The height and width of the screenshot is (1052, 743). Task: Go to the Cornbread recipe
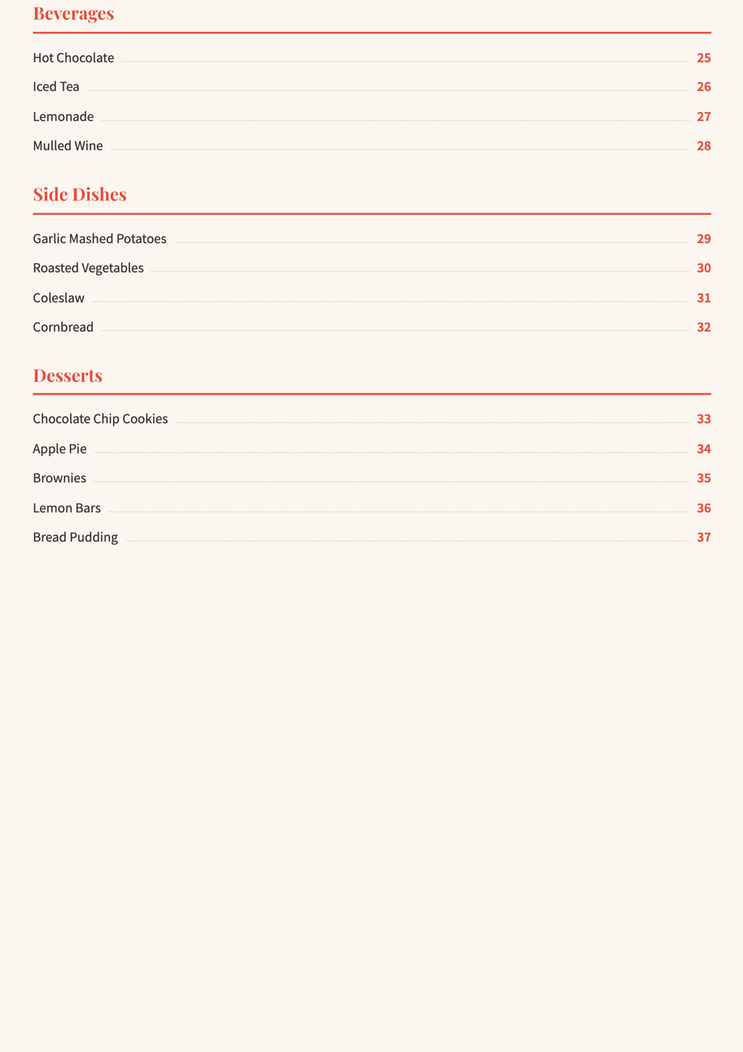pos(371,327)
